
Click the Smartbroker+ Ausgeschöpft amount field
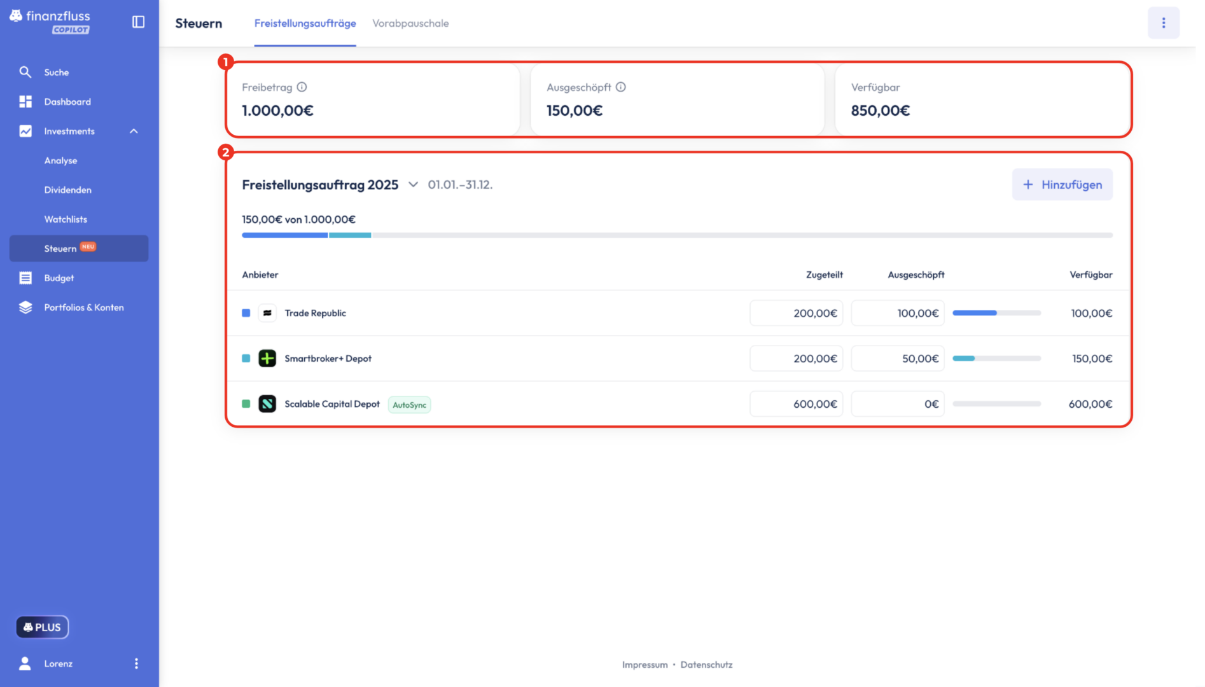point(898,359)
